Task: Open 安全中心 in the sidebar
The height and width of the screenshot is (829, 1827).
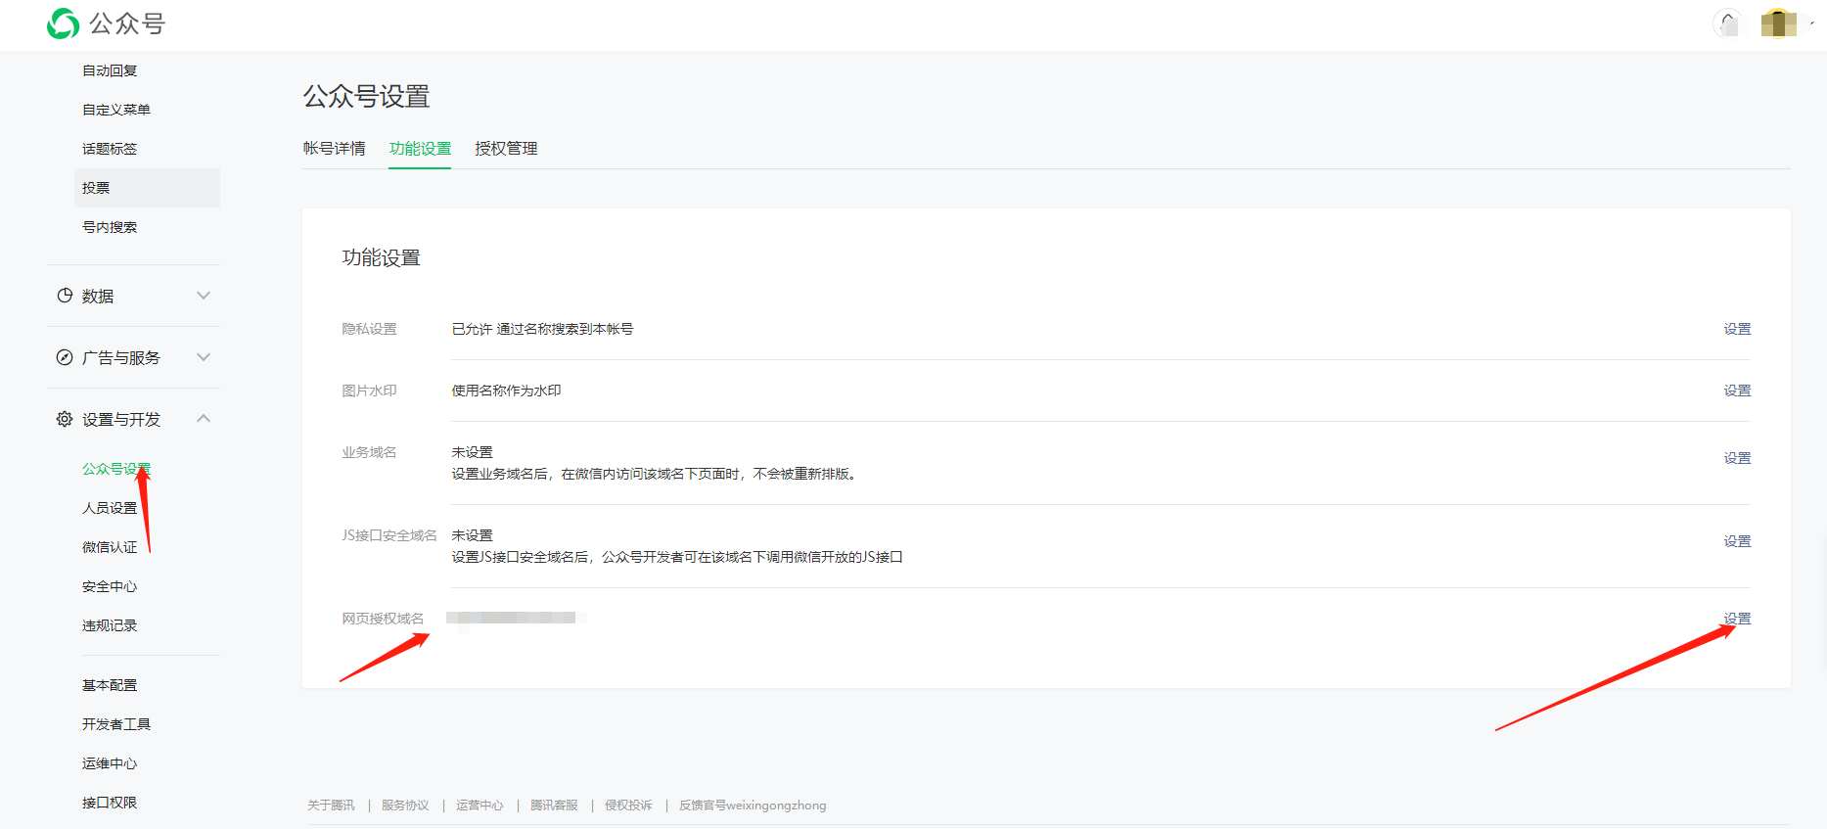Action: click(110, 586)
